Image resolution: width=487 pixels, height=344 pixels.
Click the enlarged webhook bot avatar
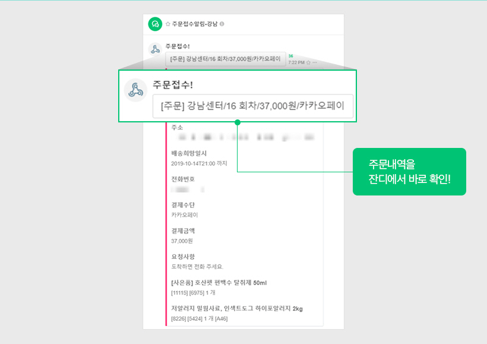(135, 90)
